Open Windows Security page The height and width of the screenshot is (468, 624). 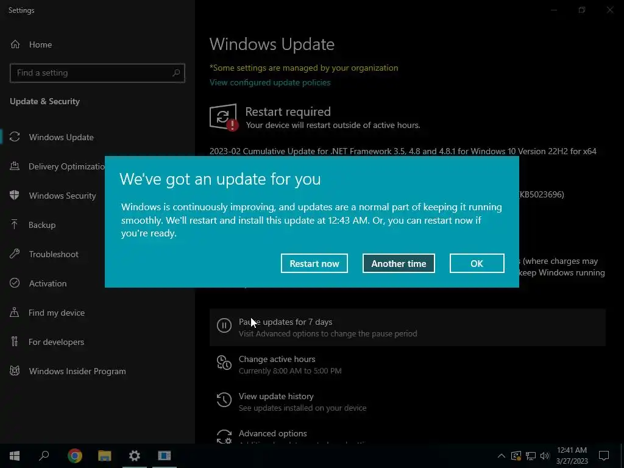(62, 196)
